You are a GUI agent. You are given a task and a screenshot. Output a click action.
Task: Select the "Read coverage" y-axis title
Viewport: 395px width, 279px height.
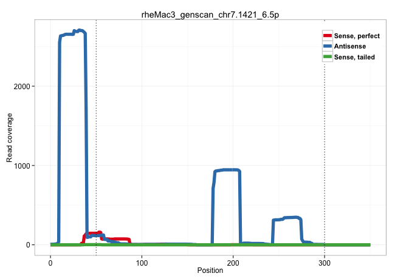click(x=10, y=137)
